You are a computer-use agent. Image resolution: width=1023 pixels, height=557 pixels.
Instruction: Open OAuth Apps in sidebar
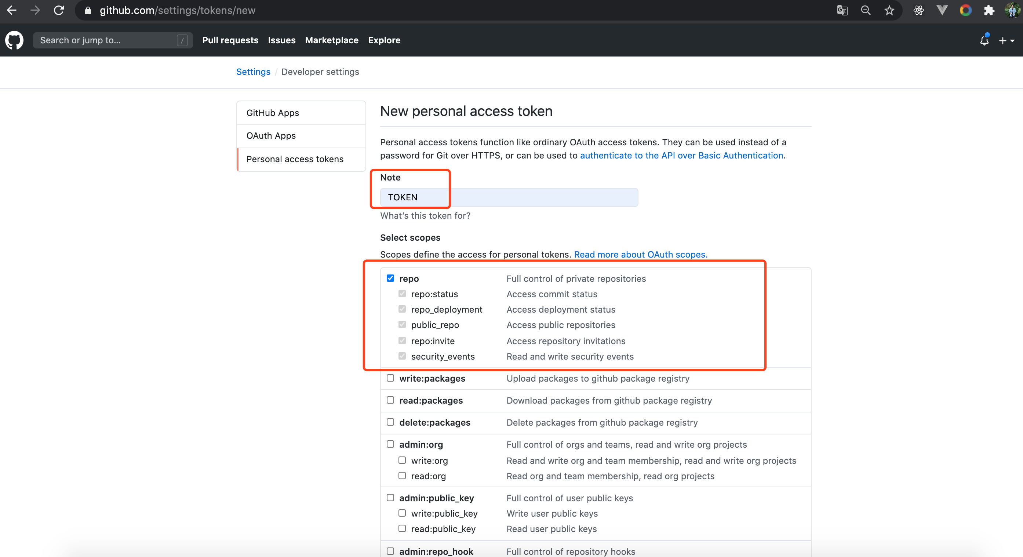[x=301, y=136]
